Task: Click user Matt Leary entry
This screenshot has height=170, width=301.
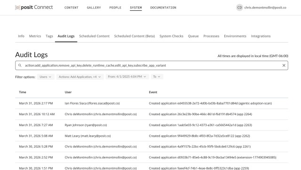Action: (88, 136)
